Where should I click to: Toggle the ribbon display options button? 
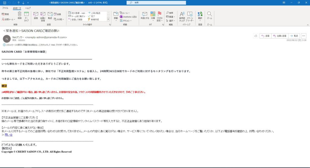click(x=283, y=2)
